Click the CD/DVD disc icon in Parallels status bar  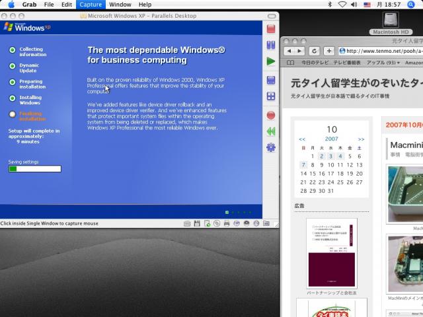tap(217, 223)
